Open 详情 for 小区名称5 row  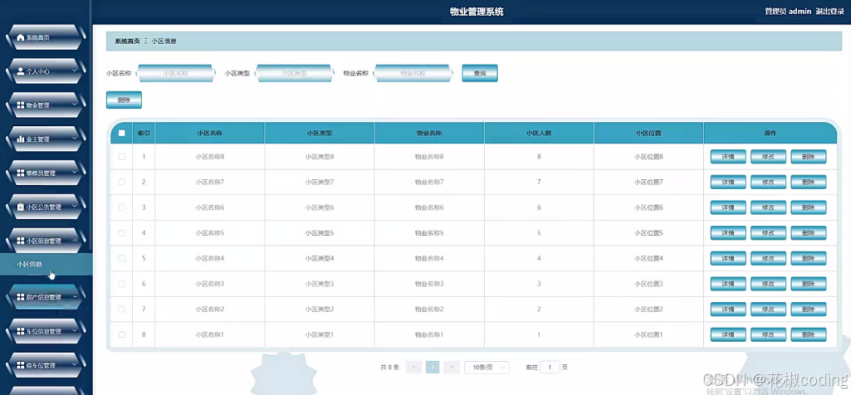(728, 233)
